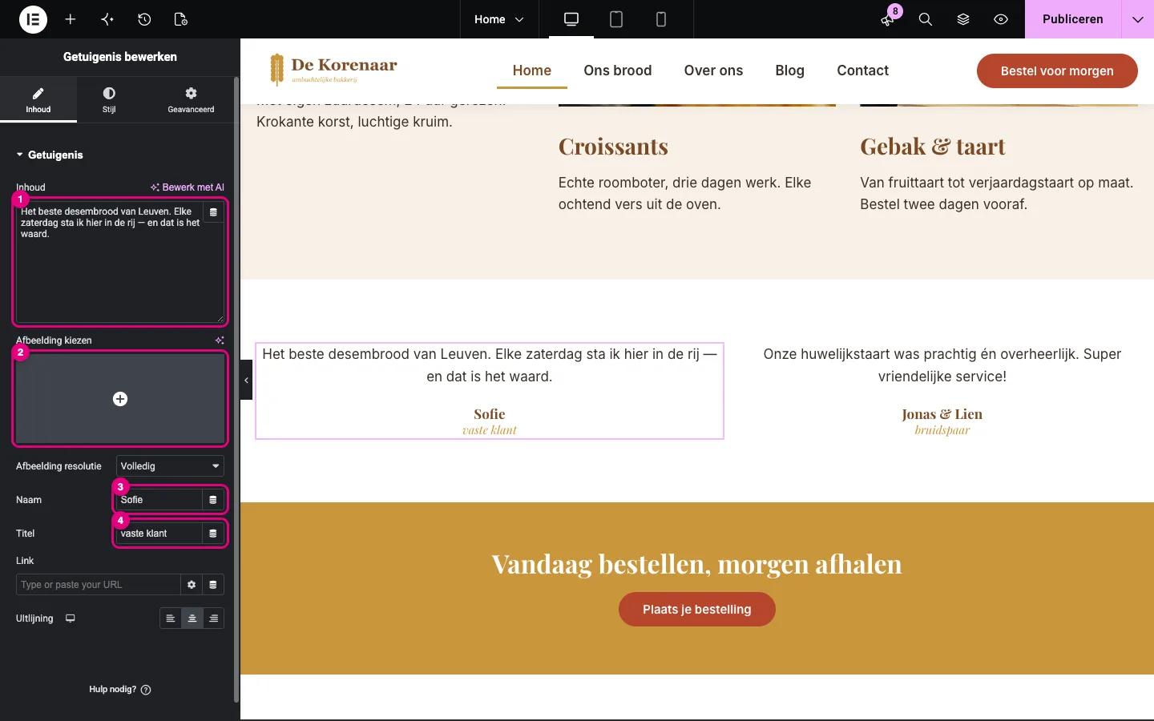Open the structure layers icon

963,19
